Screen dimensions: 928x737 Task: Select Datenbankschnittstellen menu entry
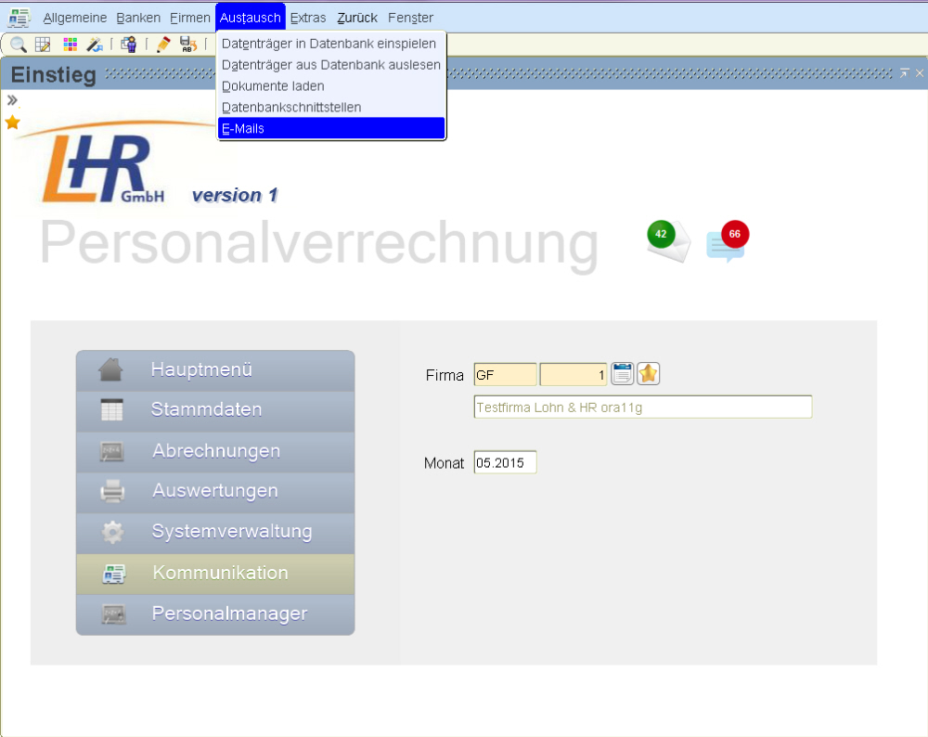[x=331, y=108]
